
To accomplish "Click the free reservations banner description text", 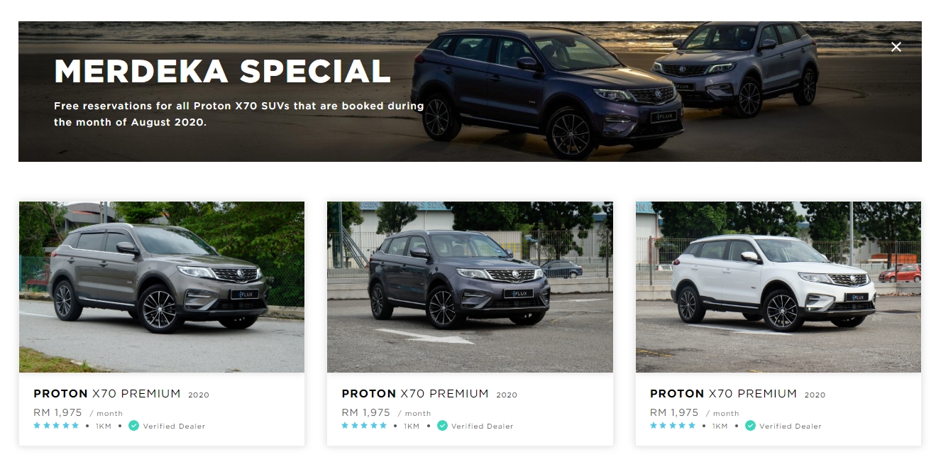I will click(238, 114).
